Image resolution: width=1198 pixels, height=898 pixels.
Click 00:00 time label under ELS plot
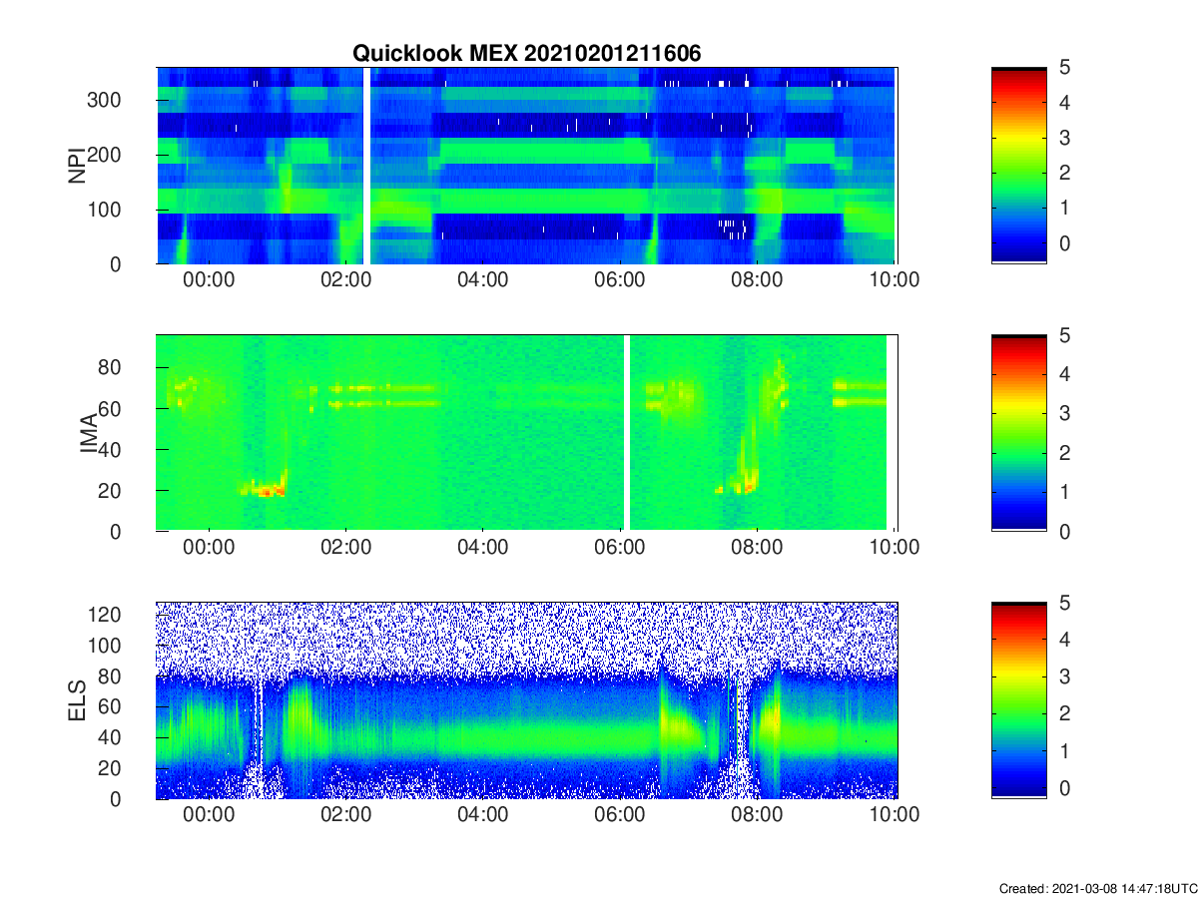tap(209, 815)
